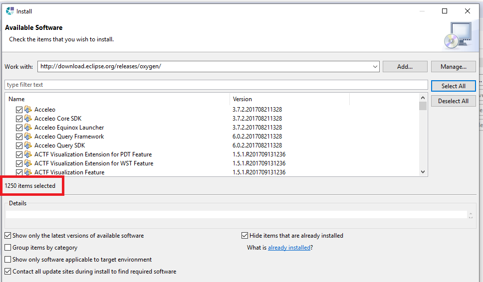Sort list by Version column header
Screen dimensions: 483x282
tap(289, 99)
